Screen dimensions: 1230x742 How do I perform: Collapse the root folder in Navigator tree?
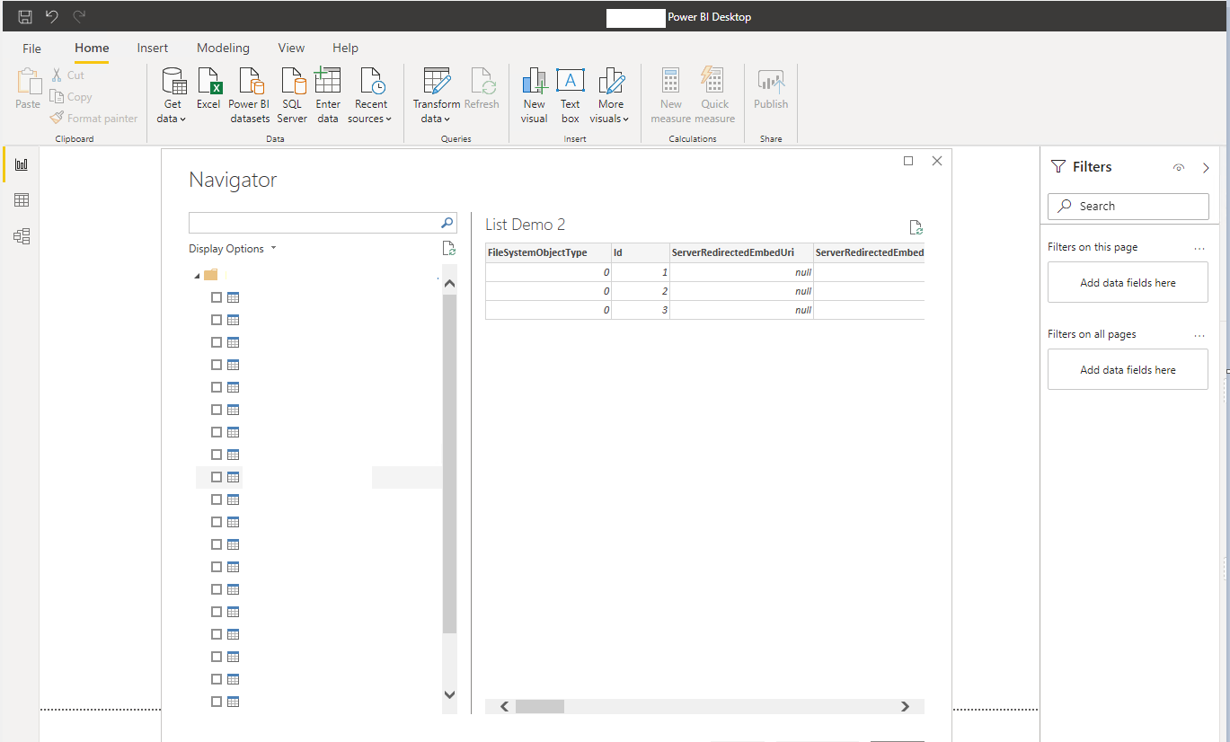click(x=197, y=275)
